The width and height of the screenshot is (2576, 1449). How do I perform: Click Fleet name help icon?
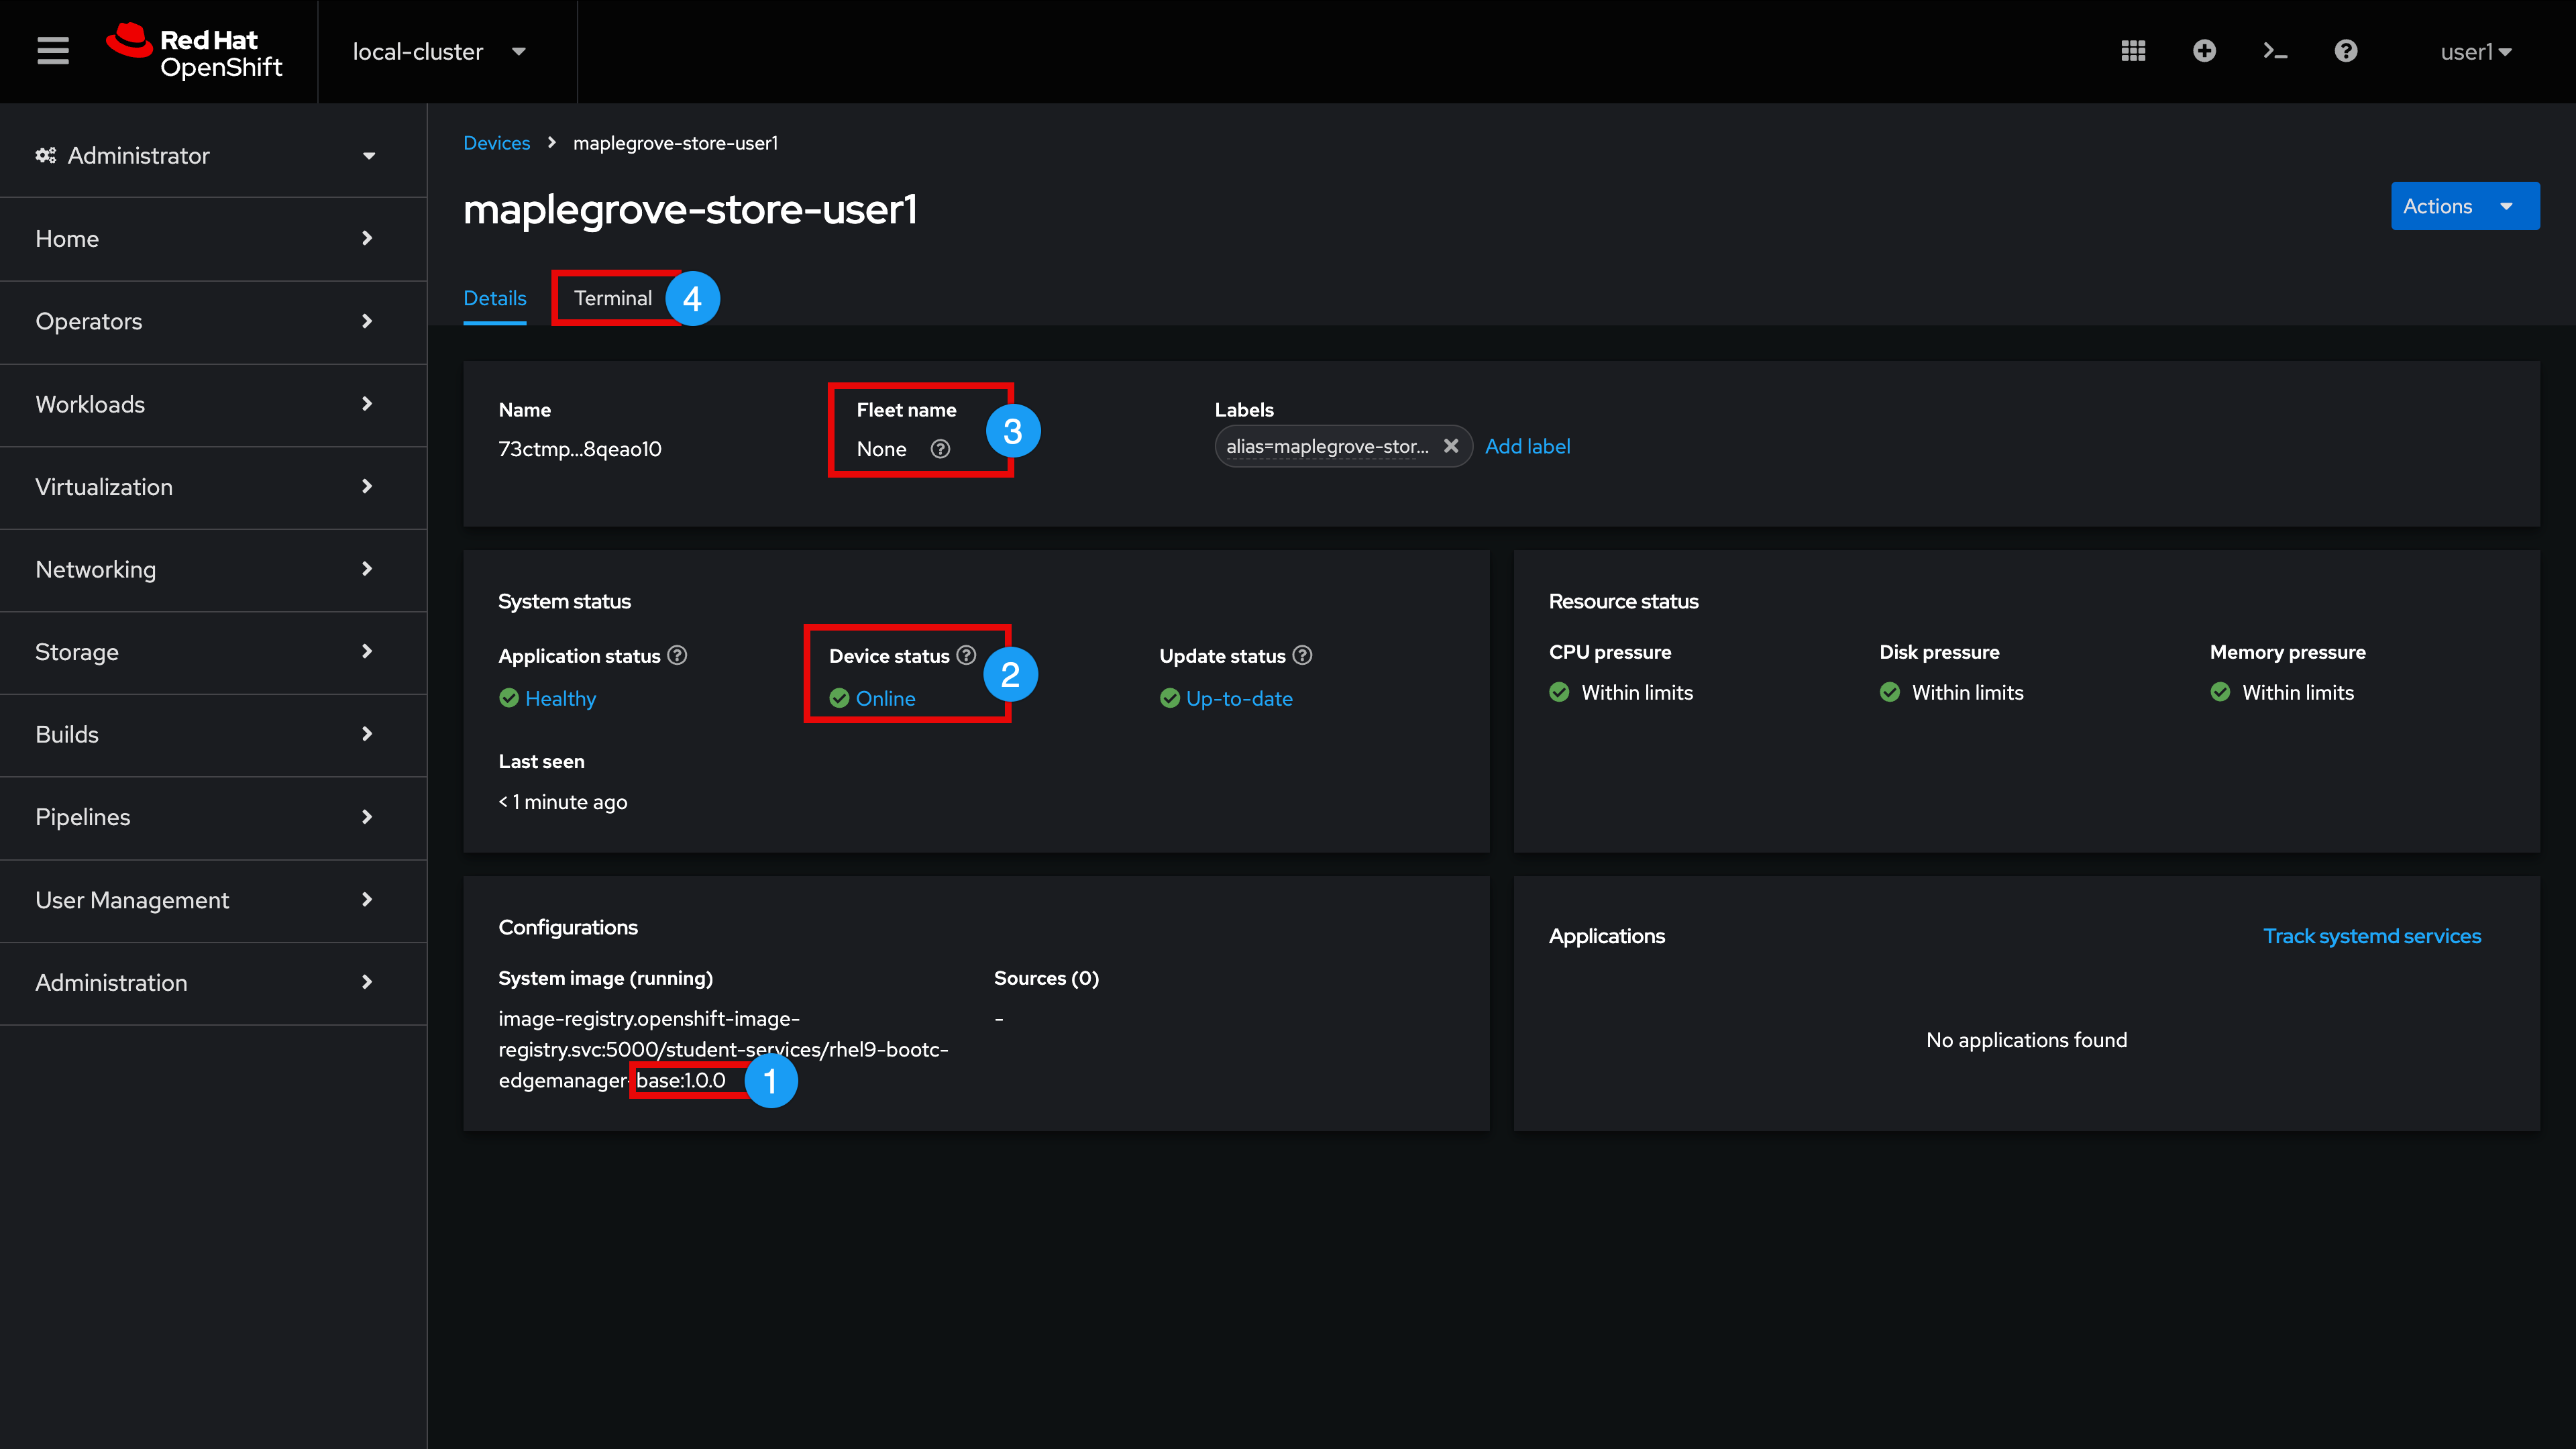(940, 449)
